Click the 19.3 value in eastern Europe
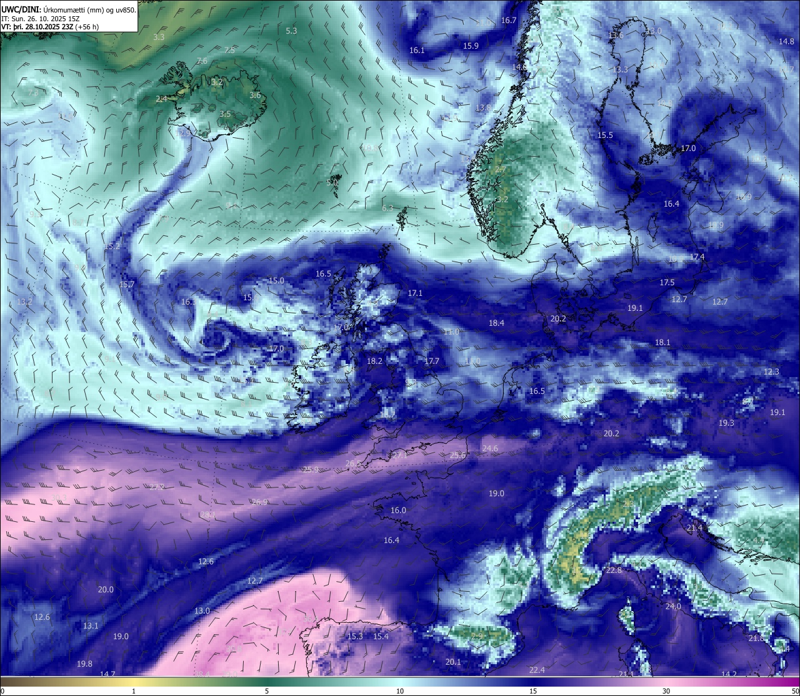This screenshot has width=800, height=696. pos(726,423)
